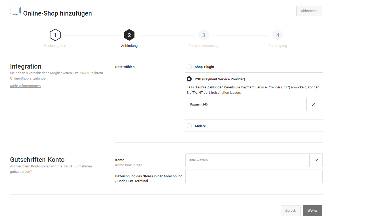
Task: Expand the Konto dropdown arrow
Action: pos(316,160)
